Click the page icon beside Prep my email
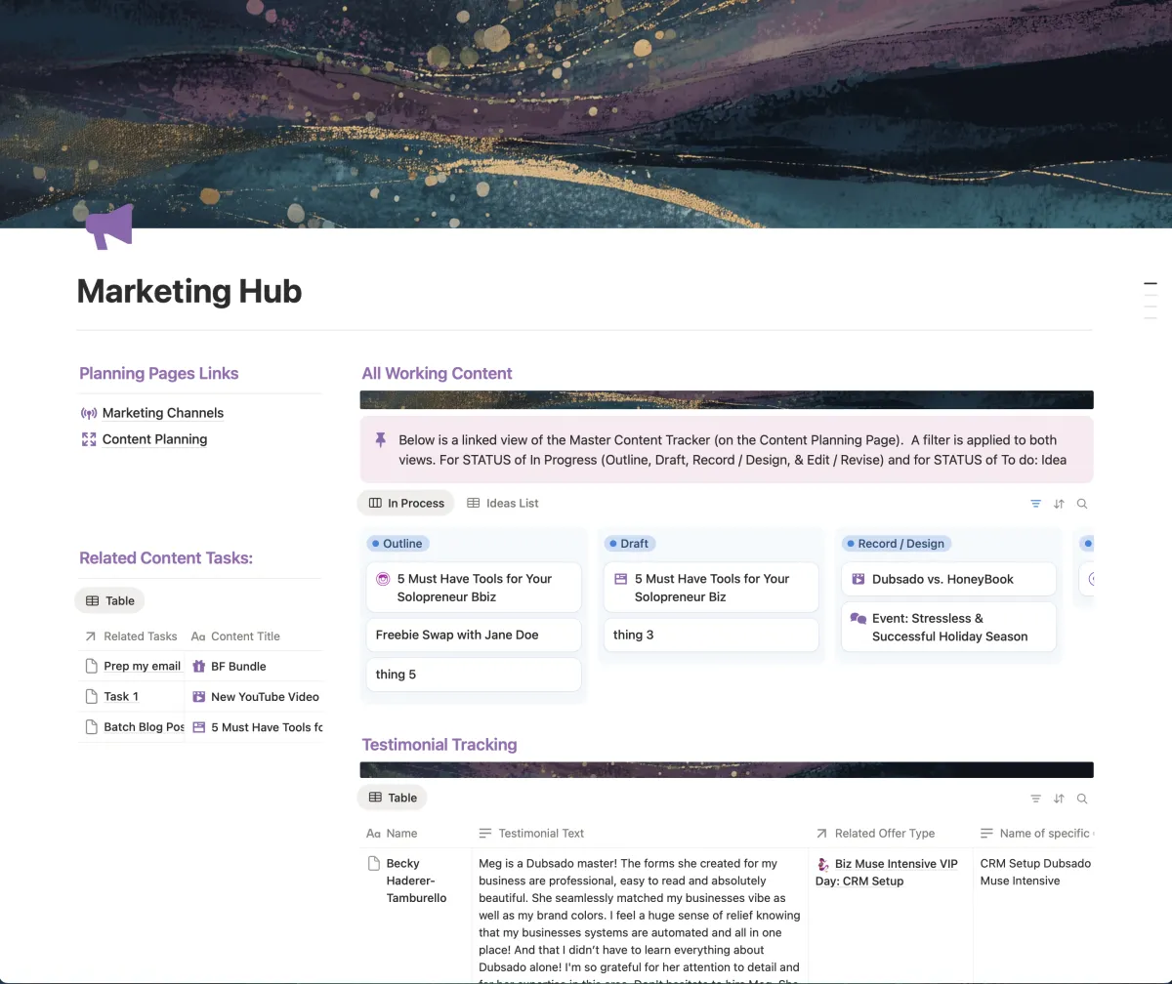The height and width of the screenshot is (984, 1172). tap(92, 666)
